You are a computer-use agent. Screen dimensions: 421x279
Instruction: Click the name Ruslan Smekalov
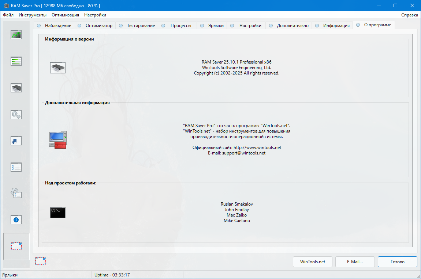(x=237, y=204)
